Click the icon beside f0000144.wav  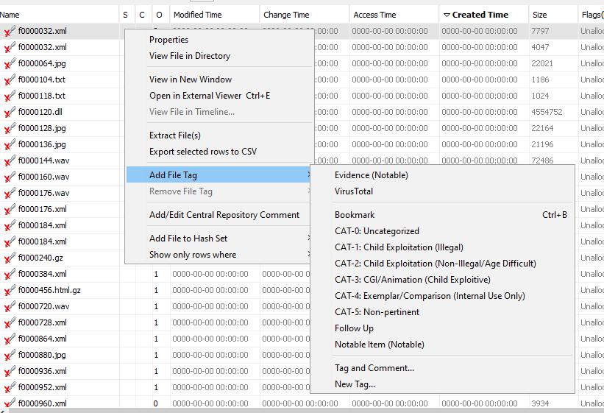10,160
